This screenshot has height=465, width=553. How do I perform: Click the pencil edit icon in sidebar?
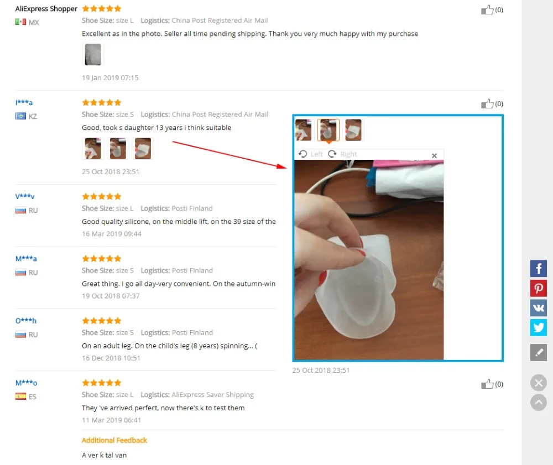click(538, 353)
